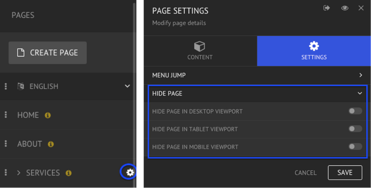Click the 'Modify page details' subtitle

click(x=179, y=23)
